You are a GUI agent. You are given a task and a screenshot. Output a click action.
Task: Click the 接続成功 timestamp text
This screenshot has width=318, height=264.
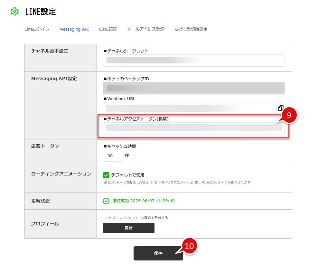click(143, 201)
